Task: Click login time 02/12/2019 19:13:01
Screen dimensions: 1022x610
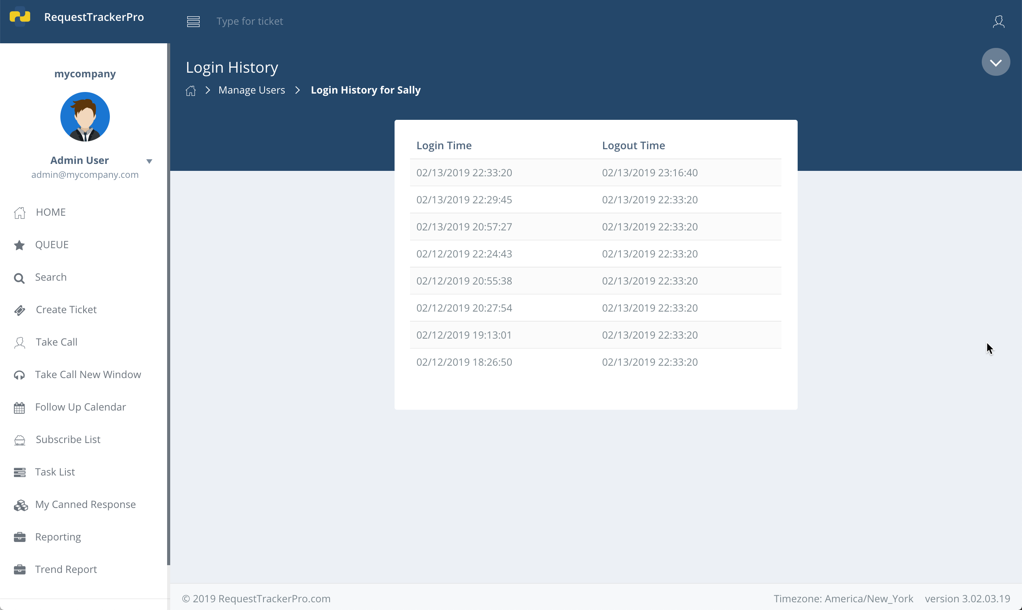Action: click(464, 335)
